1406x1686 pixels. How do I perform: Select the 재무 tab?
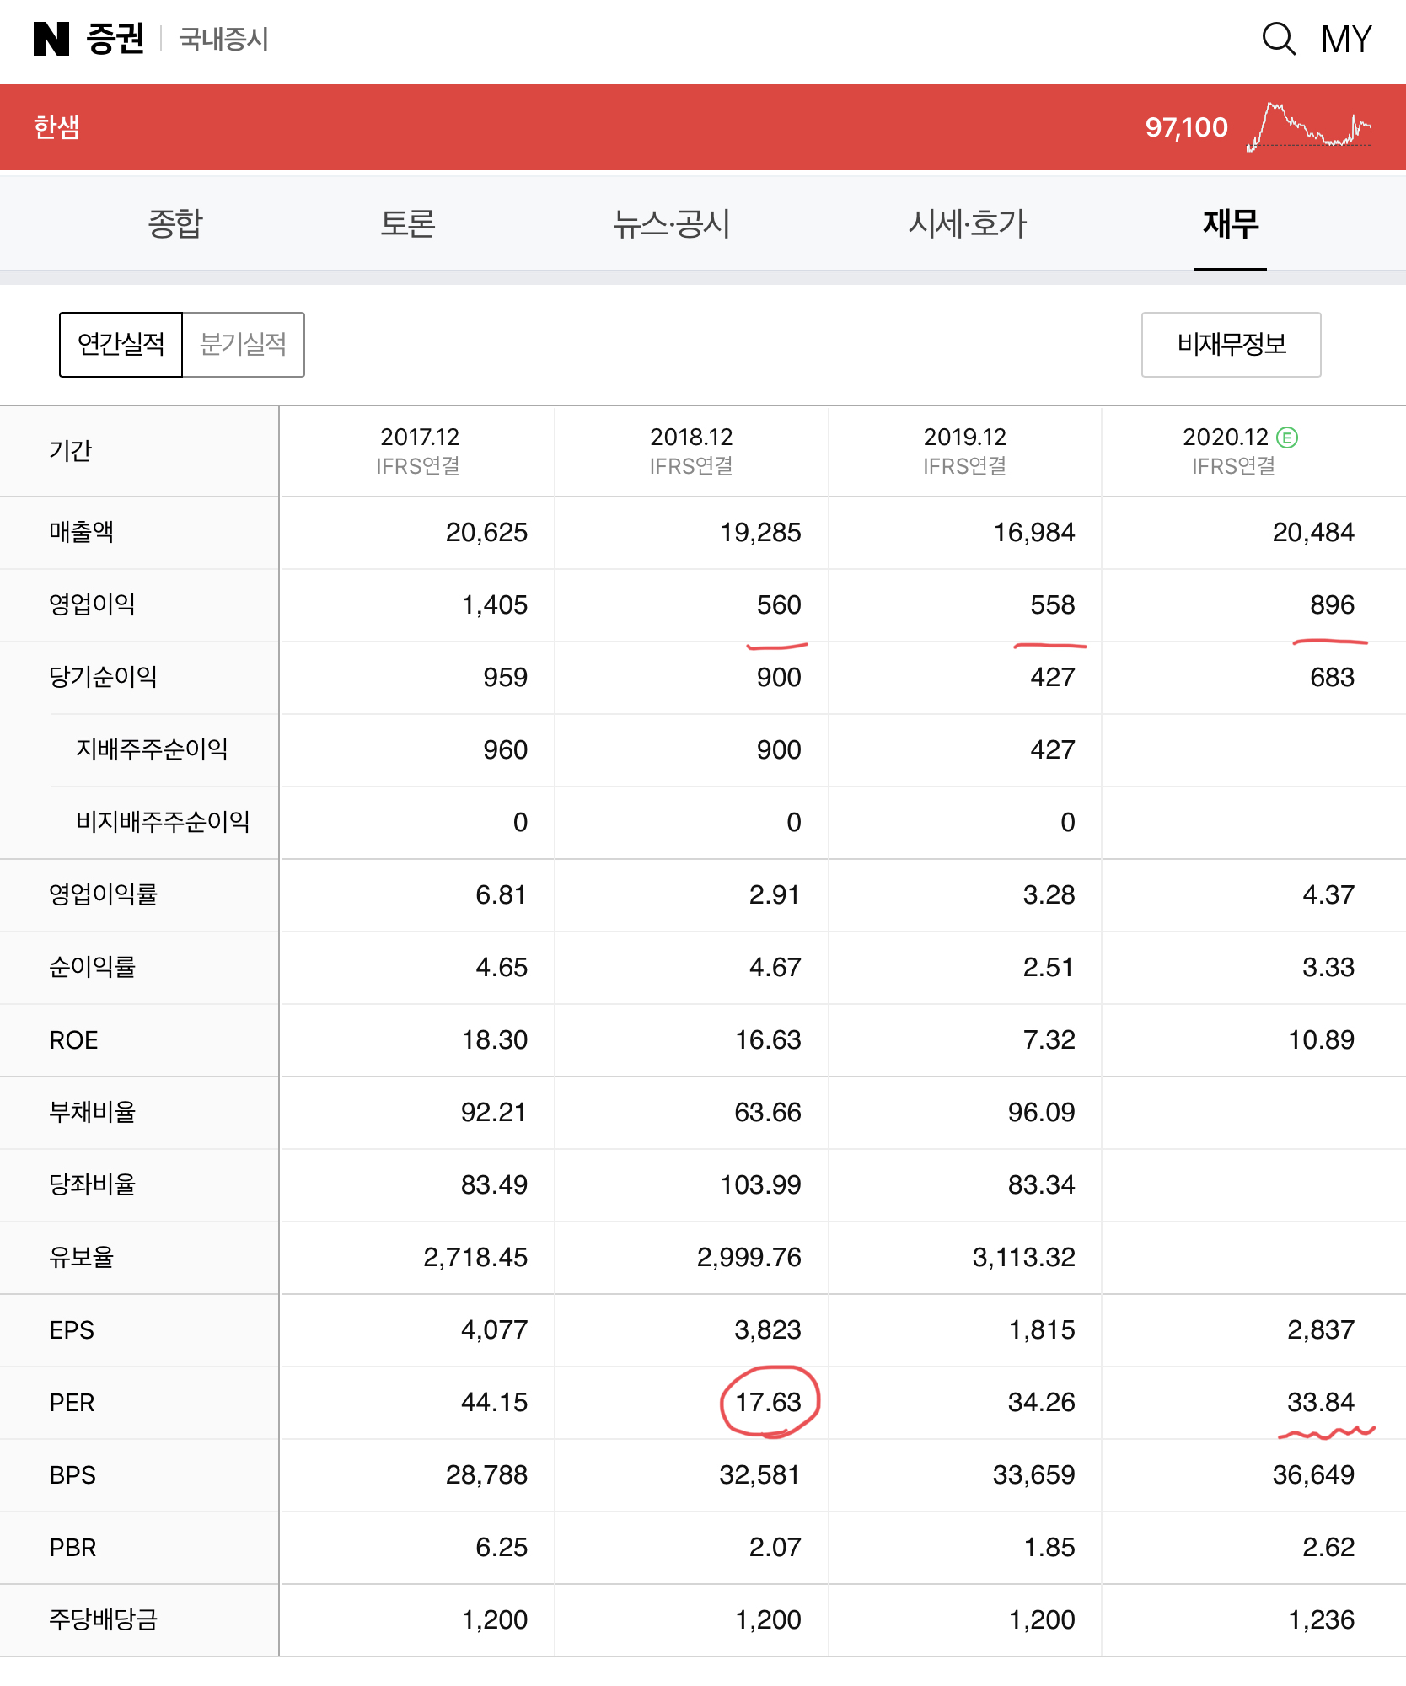click(x=1231, y=223)
